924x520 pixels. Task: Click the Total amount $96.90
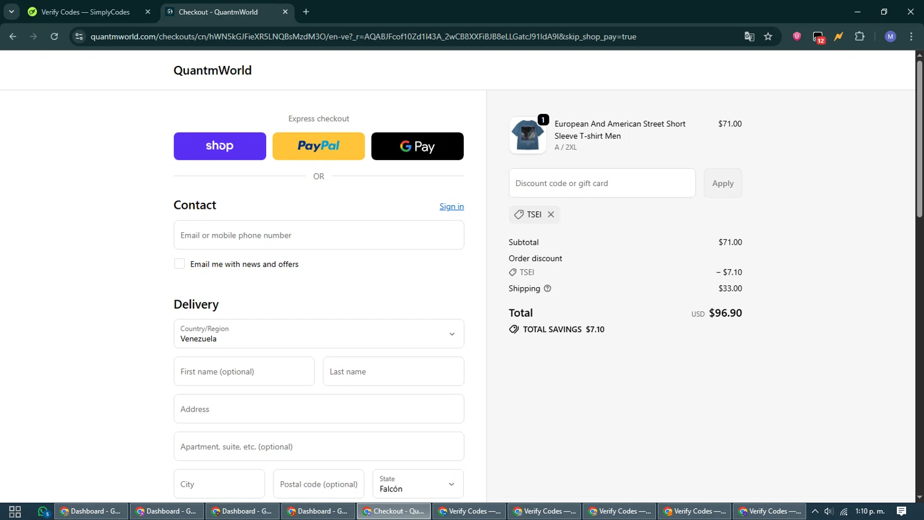[x=725, y=313]
